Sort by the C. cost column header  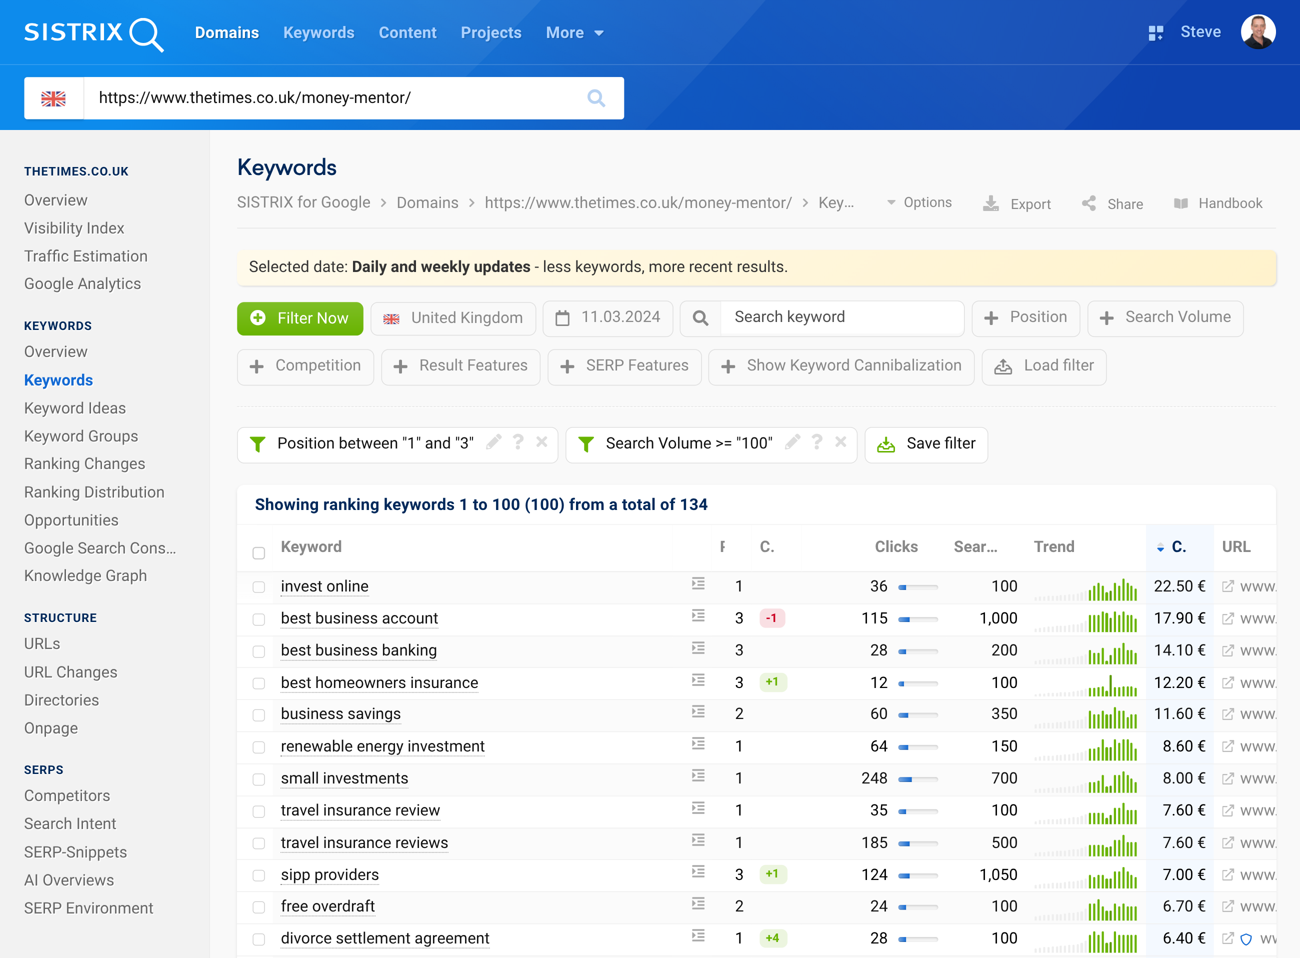(x=1179, y=547)
